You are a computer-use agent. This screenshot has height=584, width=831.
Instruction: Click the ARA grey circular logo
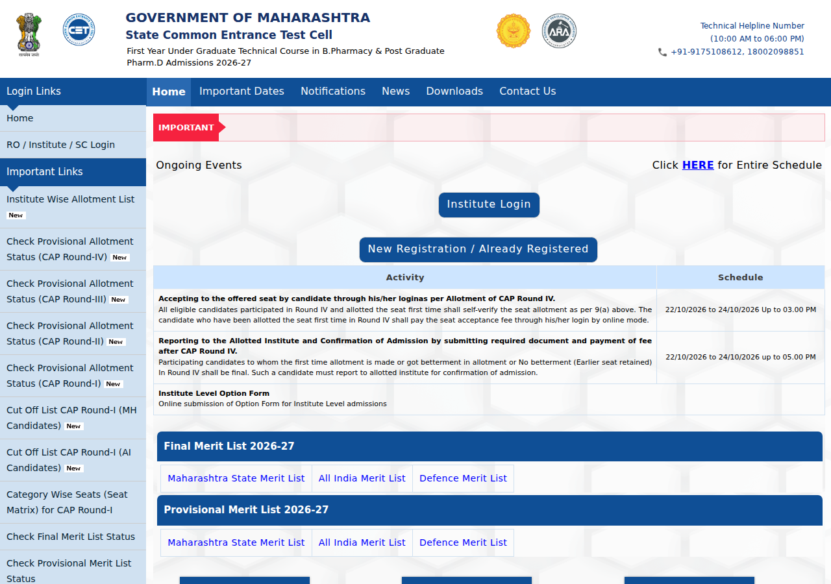[x=559, y=30]
